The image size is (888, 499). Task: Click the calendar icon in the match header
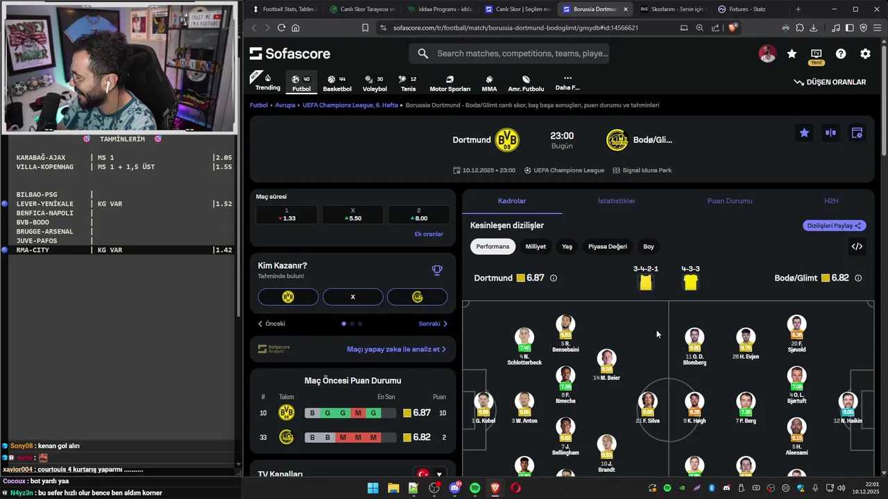tap(857, 133)
